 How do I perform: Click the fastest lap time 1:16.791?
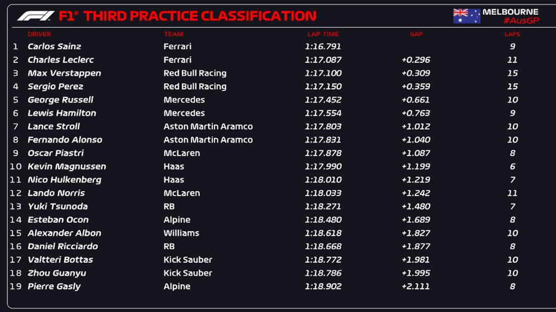(x=323, y=46)
